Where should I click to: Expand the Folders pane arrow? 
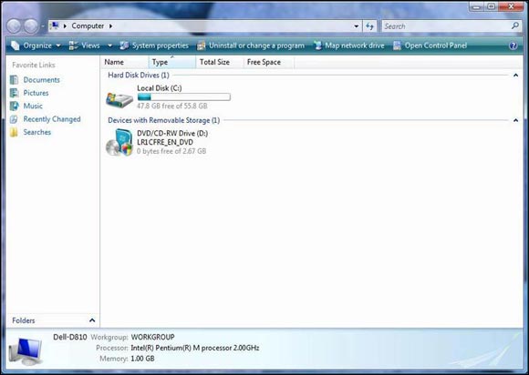[92, 320]
